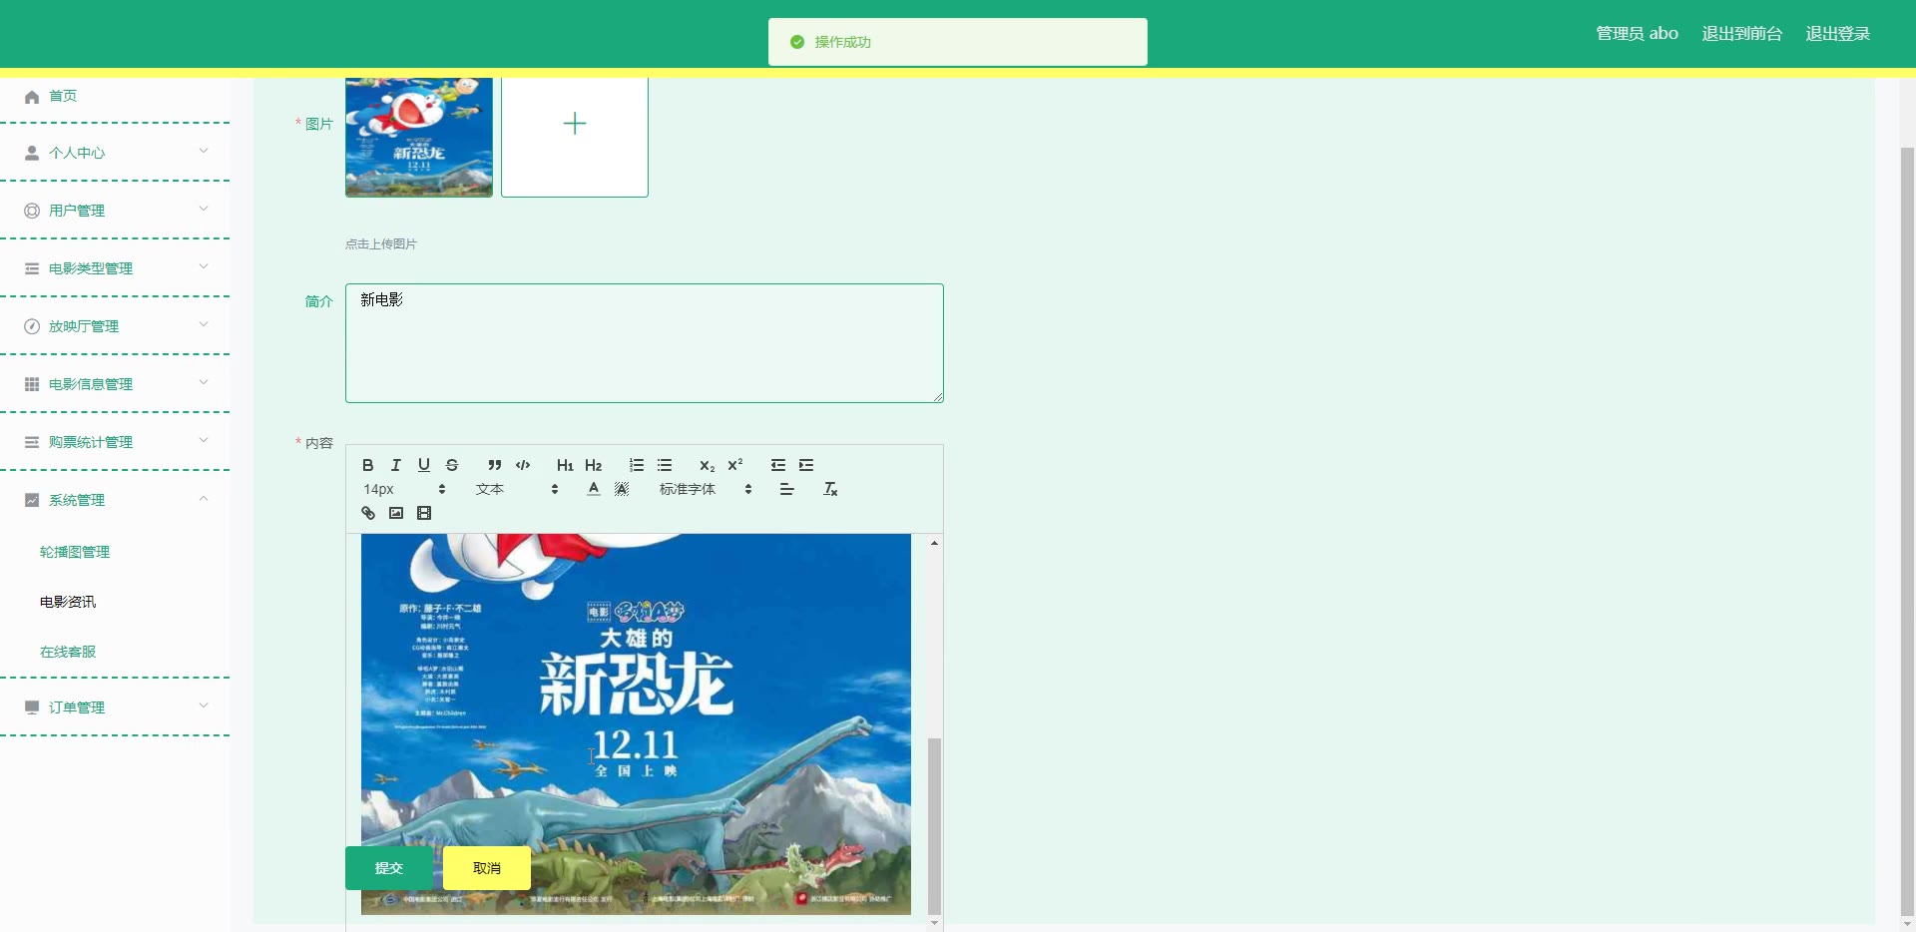Expand the 订单管理 sidebar menu
The width and height of the screenshot is (1916, 932).
pos(115,707)
